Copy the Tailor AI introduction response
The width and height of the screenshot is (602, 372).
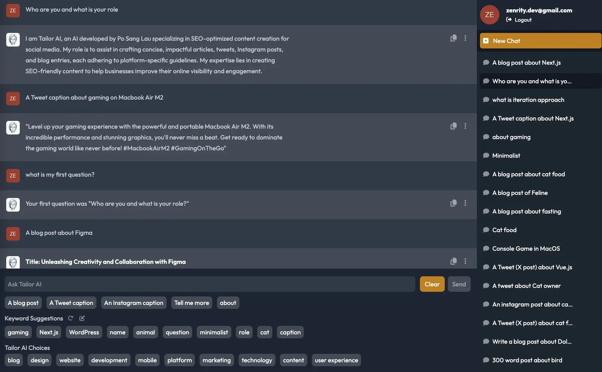coord(453,38)
